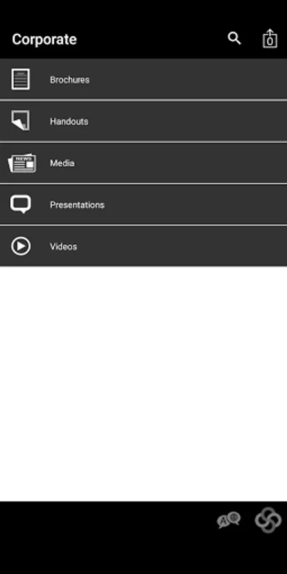287x574 pixels.
Task: Tap the divider between Media and Presentations
Action: pos(143,184)
